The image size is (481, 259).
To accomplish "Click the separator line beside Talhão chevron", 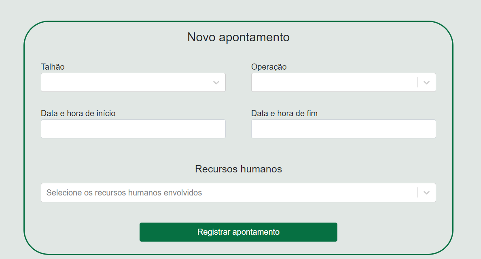I will [x=207, y=83].
